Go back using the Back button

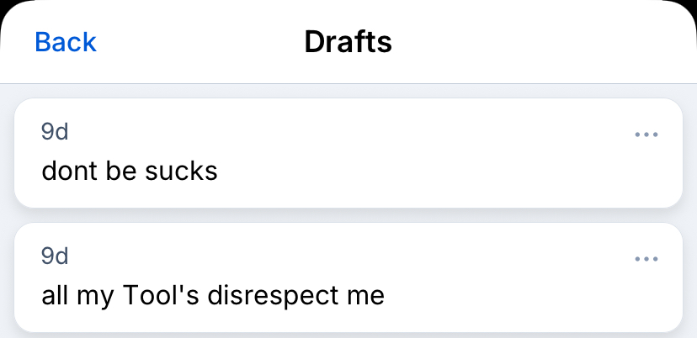66,42
